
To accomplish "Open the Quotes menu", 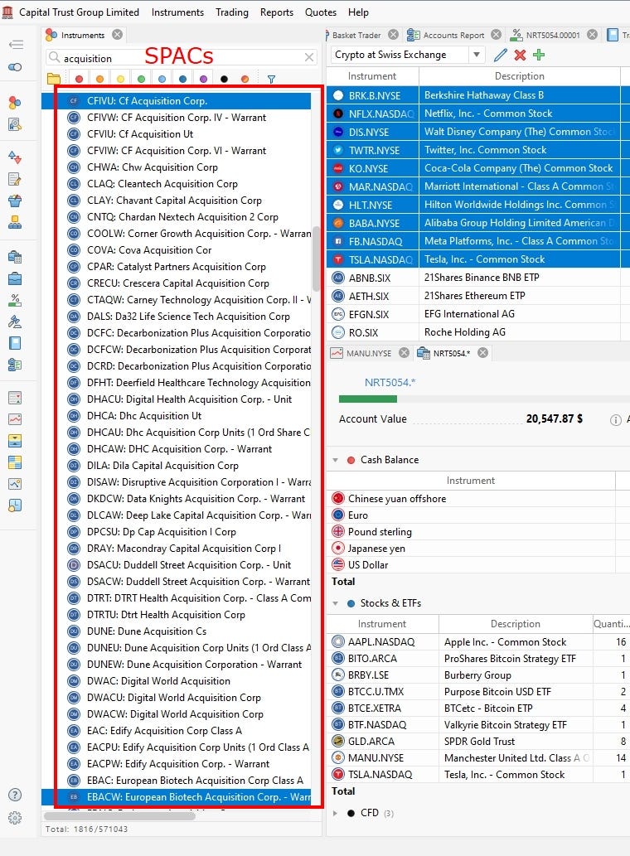I will click(321, 12).
